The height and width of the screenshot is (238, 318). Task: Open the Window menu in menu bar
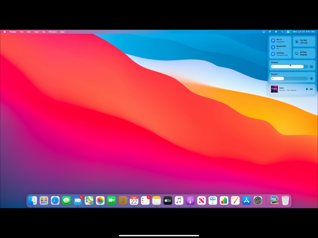pos(52,32)
